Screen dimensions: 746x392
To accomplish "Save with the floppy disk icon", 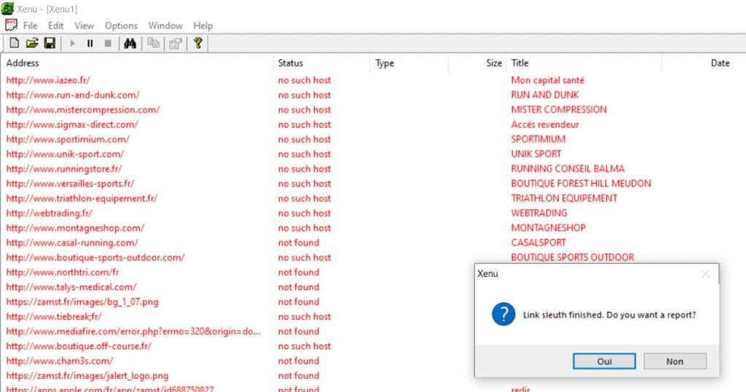I will 50,43.
